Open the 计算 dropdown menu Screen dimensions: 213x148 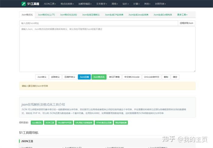coord(136,4)
